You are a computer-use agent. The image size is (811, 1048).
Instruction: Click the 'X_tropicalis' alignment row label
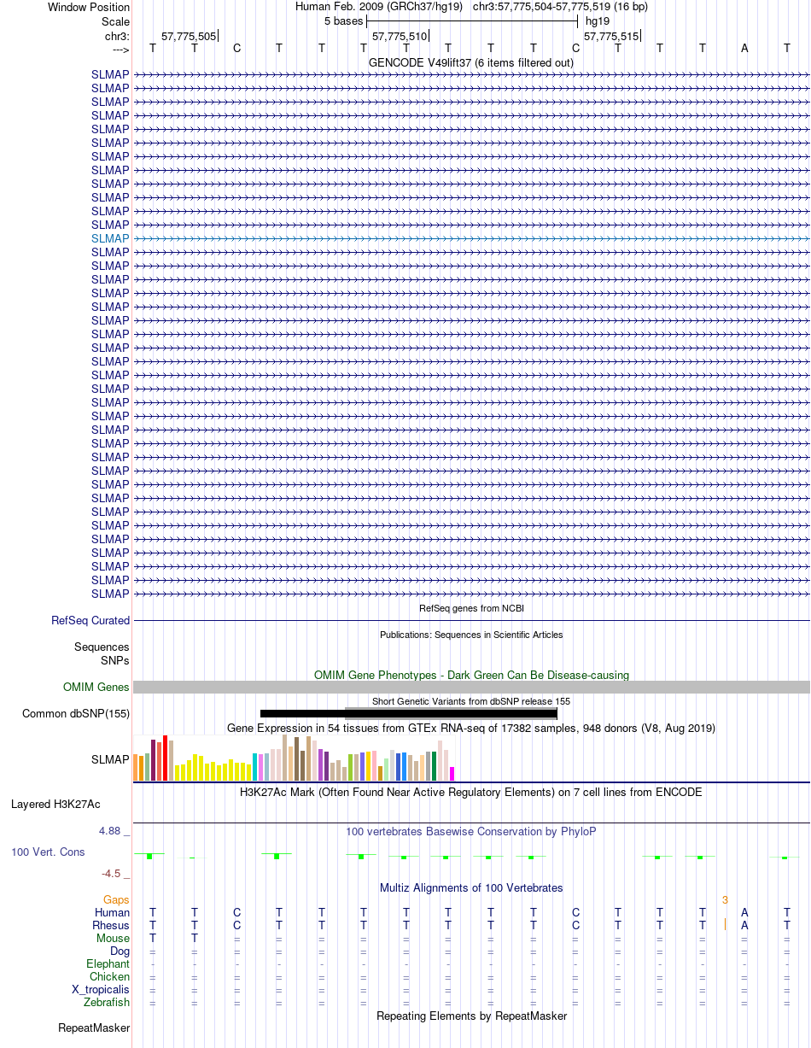point(101,989)
